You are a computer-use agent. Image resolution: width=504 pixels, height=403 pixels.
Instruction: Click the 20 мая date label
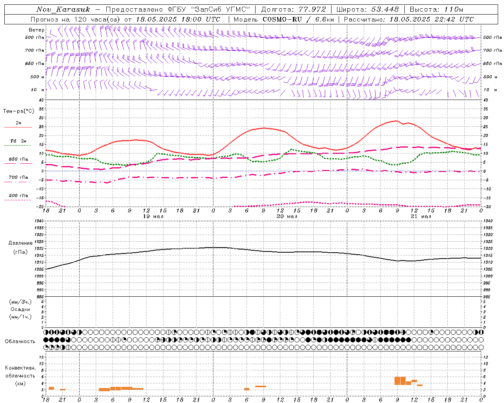pyautogui.click(x=287, y=216)
